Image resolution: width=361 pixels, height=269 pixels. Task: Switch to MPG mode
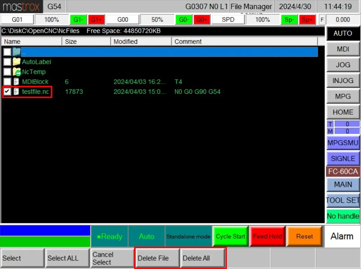pyautogui.click(x=343, y=96)
